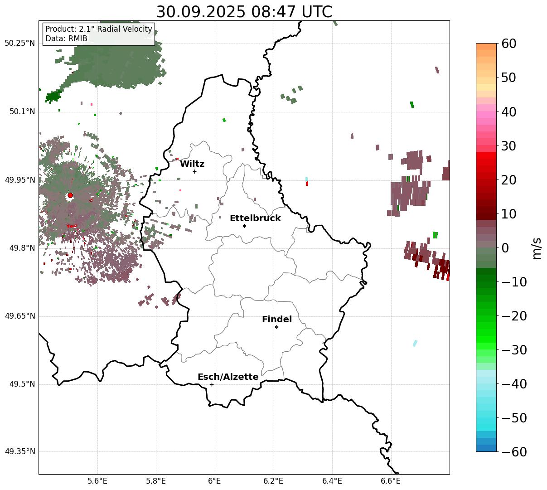Click the 6.4°E longitude tick label
This screenshot has width=547, height=490.
(332, 481)
